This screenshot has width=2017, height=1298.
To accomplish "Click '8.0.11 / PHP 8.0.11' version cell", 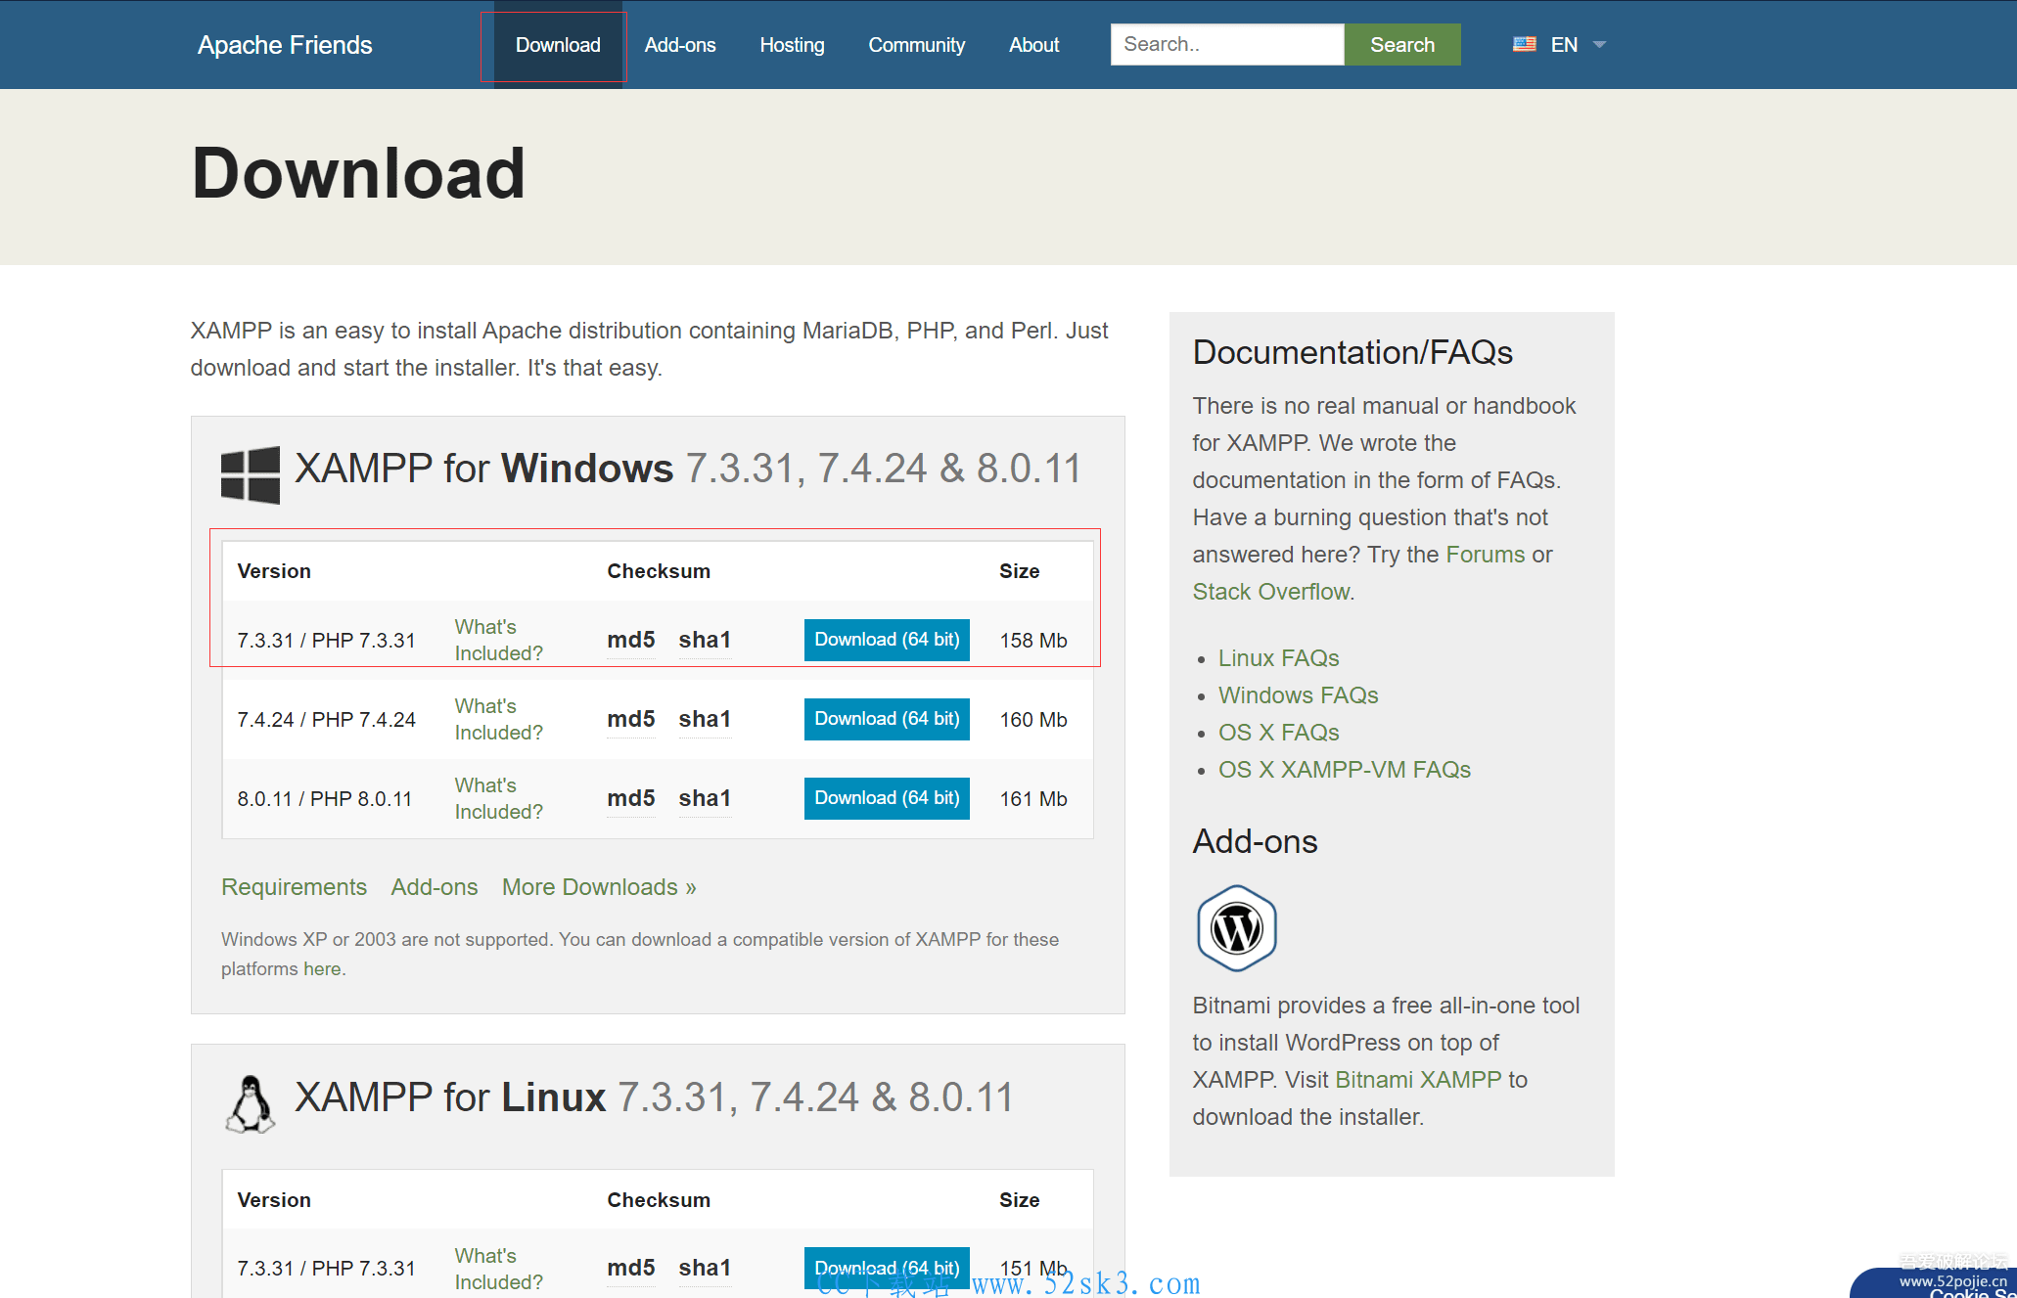I will pyautogui.click(x=324, y=799).
